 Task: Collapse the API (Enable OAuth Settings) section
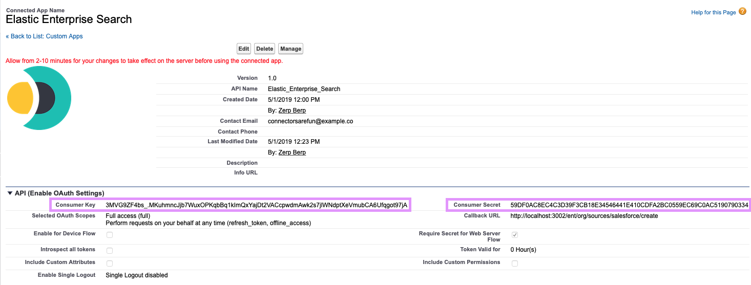10,193
